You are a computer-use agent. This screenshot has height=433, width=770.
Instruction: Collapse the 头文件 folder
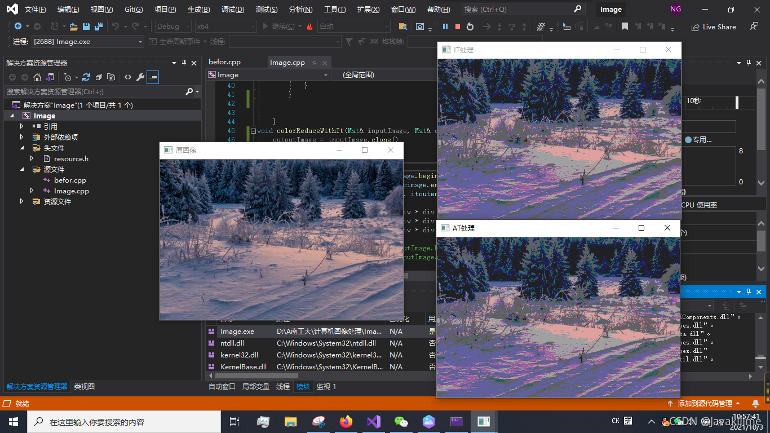coord(22,148)
